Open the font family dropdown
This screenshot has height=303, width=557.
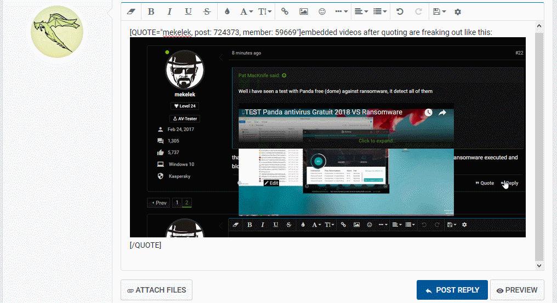(247, 11)
